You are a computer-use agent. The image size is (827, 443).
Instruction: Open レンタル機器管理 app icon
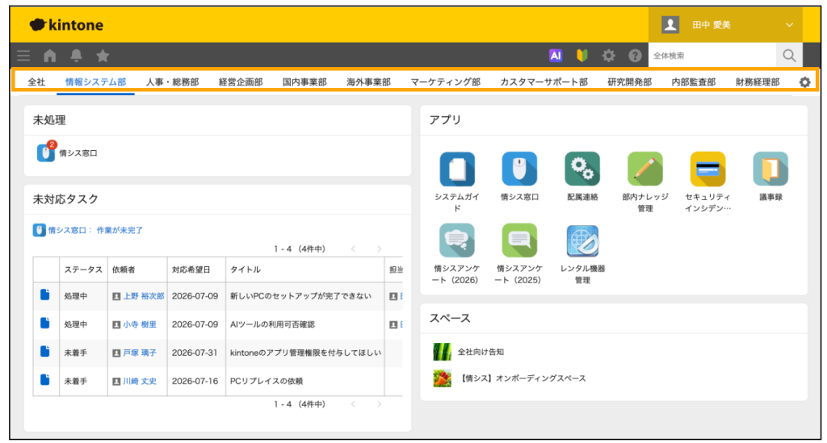tap(582, 240)
